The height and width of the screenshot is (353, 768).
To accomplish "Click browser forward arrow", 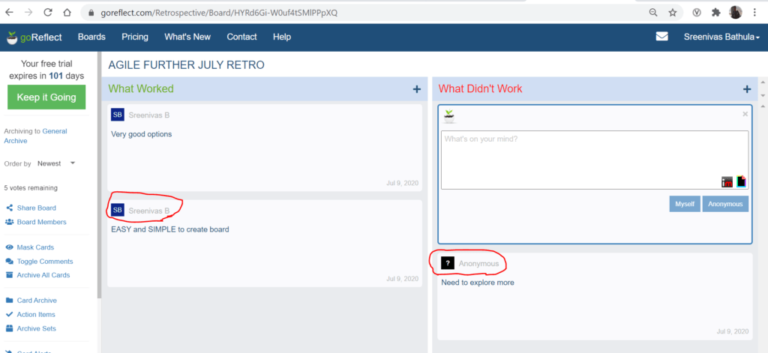I will [28, 13].
